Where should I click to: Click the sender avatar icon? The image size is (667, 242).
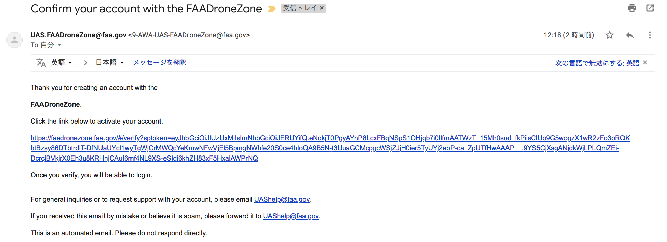[14, 40]
